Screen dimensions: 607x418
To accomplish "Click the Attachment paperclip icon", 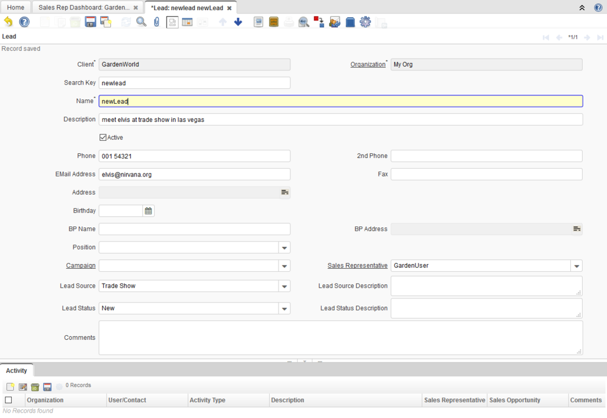I will (x=156, y=22).
